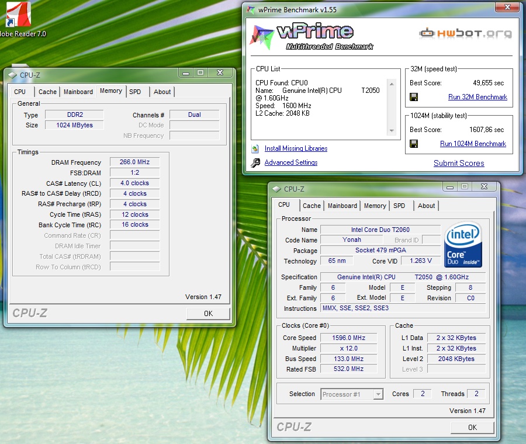Click the CPU-Z processor window title icon
526x444 pixels.
pyautogui.click(x=277, y=189)
